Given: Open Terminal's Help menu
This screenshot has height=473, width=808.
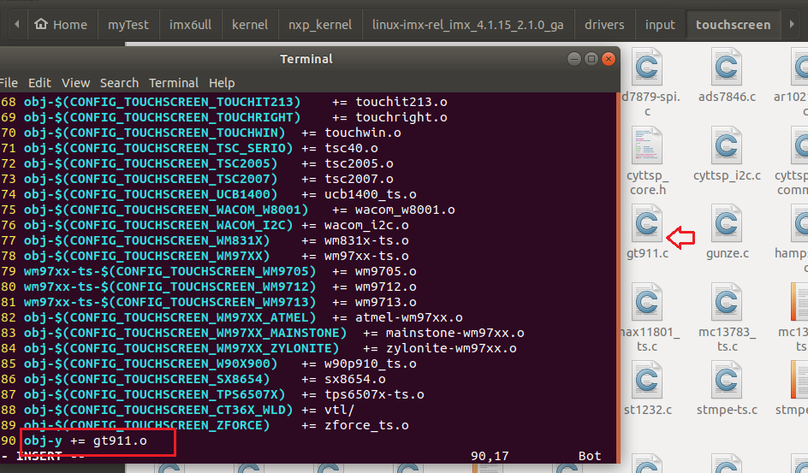Looking at the screenshot, I should pos(222,83).
